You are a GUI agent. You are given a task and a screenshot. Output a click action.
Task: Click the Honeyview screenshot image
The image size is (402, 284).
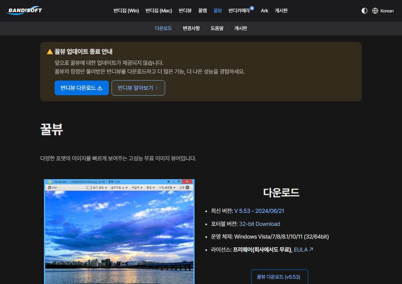119,232
